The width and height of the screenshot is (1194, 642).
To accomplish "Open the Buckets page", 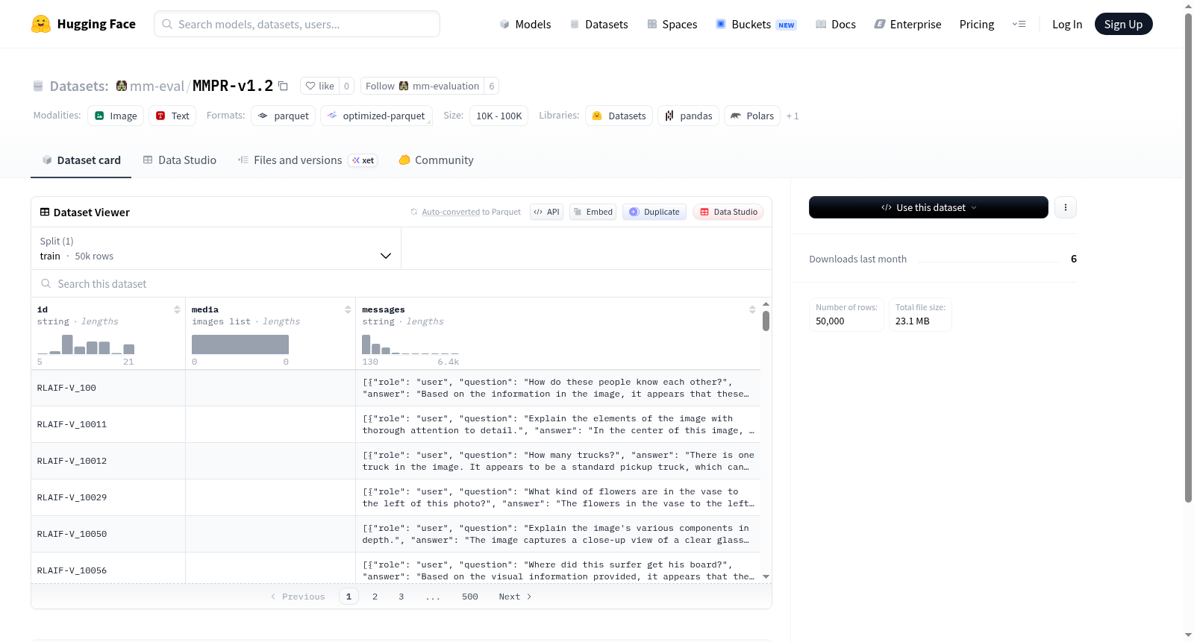I will pyautogui.click(x=756, y=24).
